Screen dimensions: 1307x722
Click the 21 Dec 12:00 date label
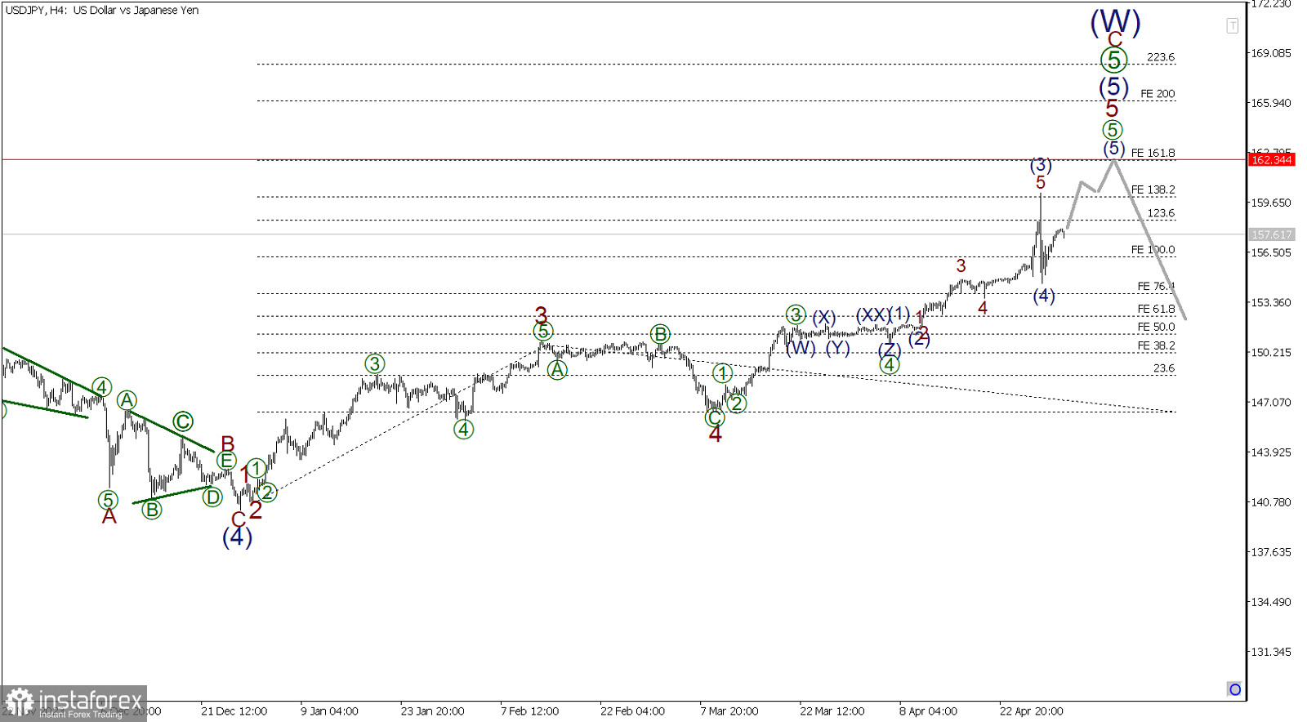(x=234, y=711)
